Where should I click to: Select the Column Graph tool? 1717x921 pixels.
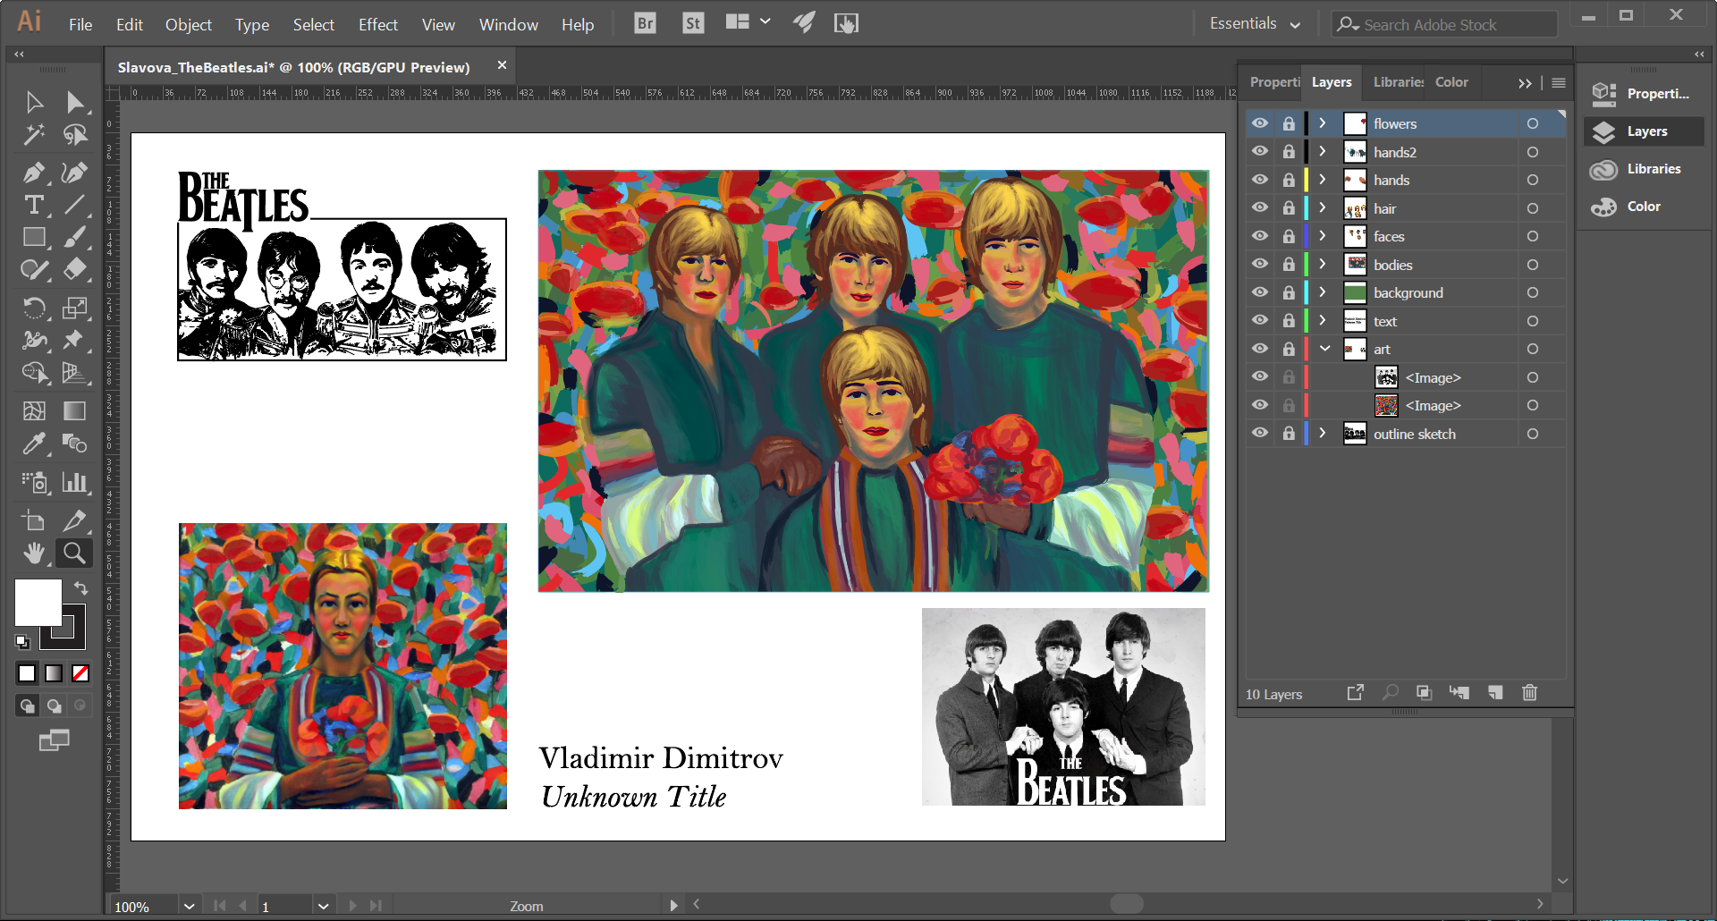click(75, 483)
